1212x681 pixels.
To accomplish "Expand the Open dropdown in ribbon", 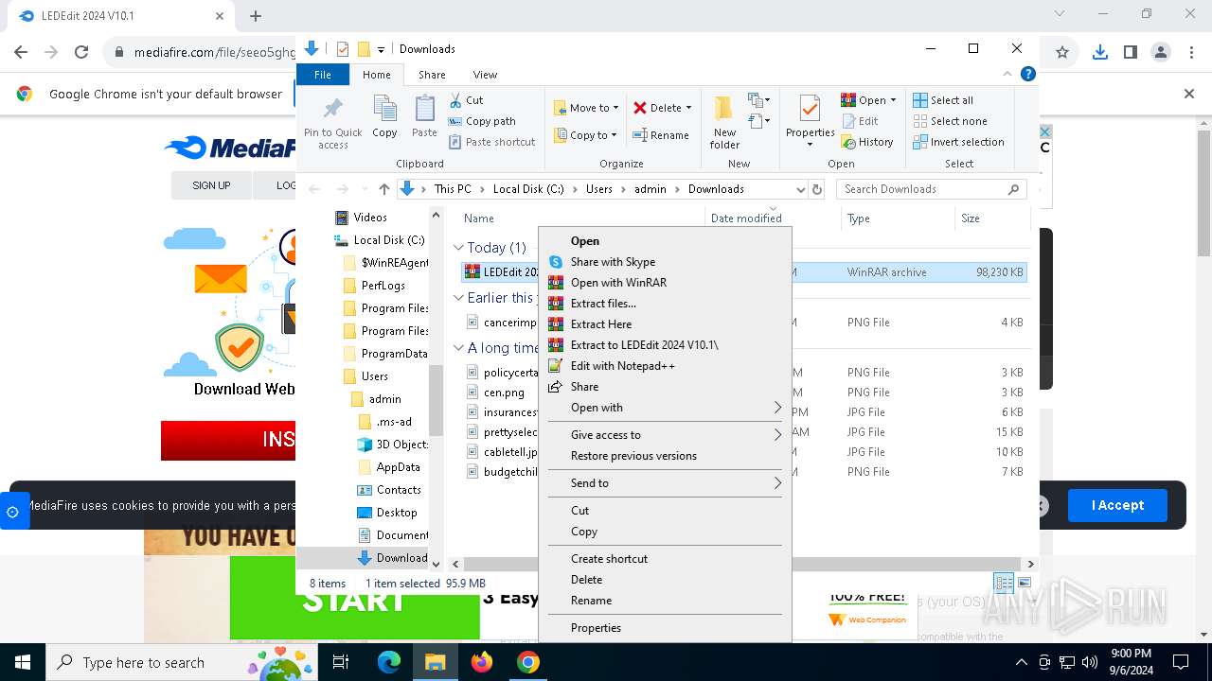I will [x=893, y=100].
